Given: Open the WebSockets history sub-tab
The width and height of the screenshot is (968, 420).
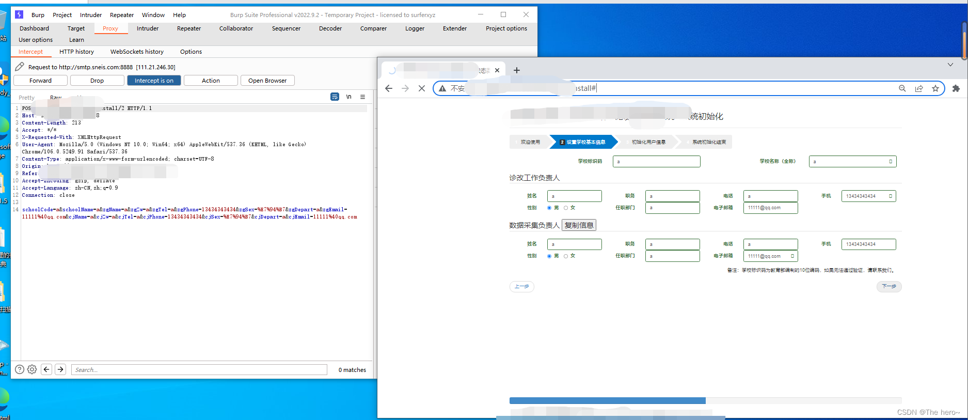Looking at the screenshot, I should pos(137,52).
